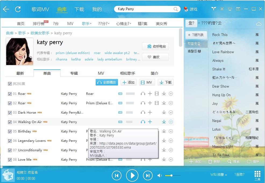Image resolution: width=265 pixels, height=183 pixels.
Task: Open more options for 01 Roar
Action: click(171, 94)
